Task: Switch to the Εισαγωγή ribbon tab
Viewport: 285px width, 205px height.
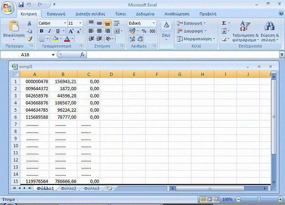Action: click(55, 14)
